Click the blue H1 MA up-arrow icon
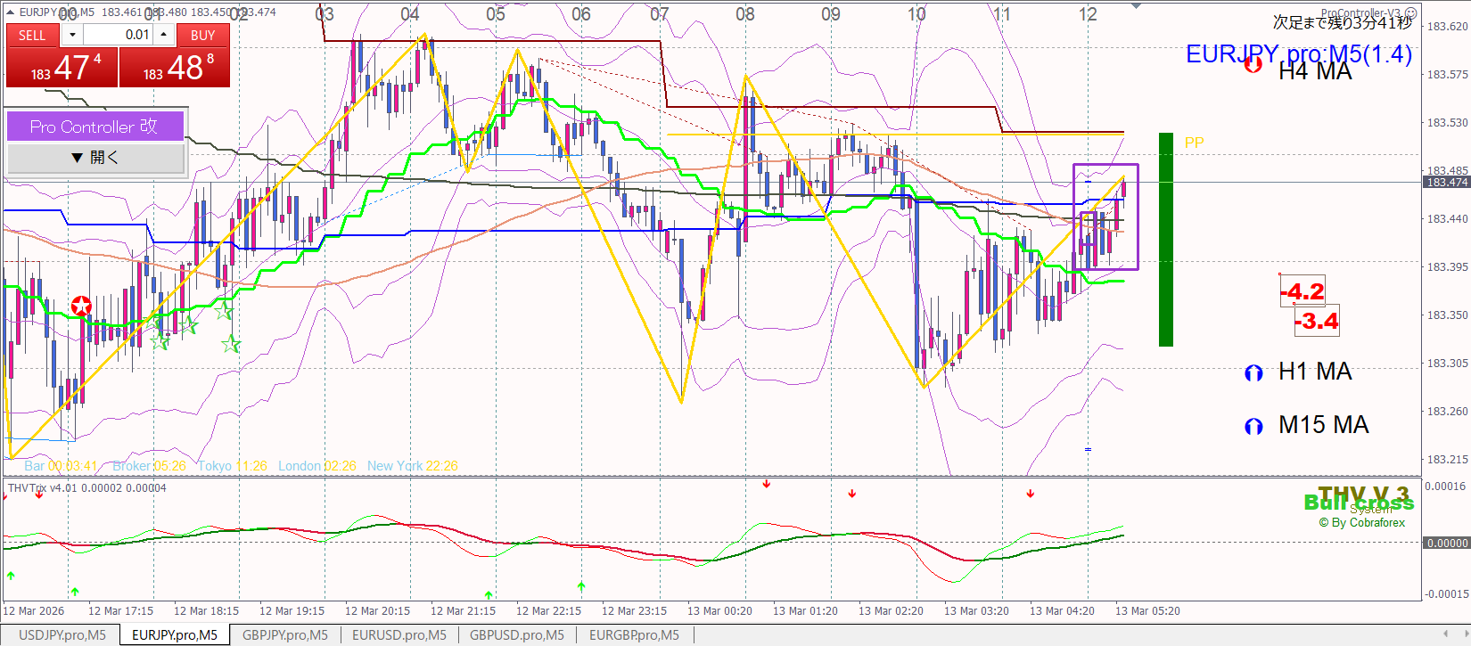Viewport: 1471px width, 646px height. 1253,372
